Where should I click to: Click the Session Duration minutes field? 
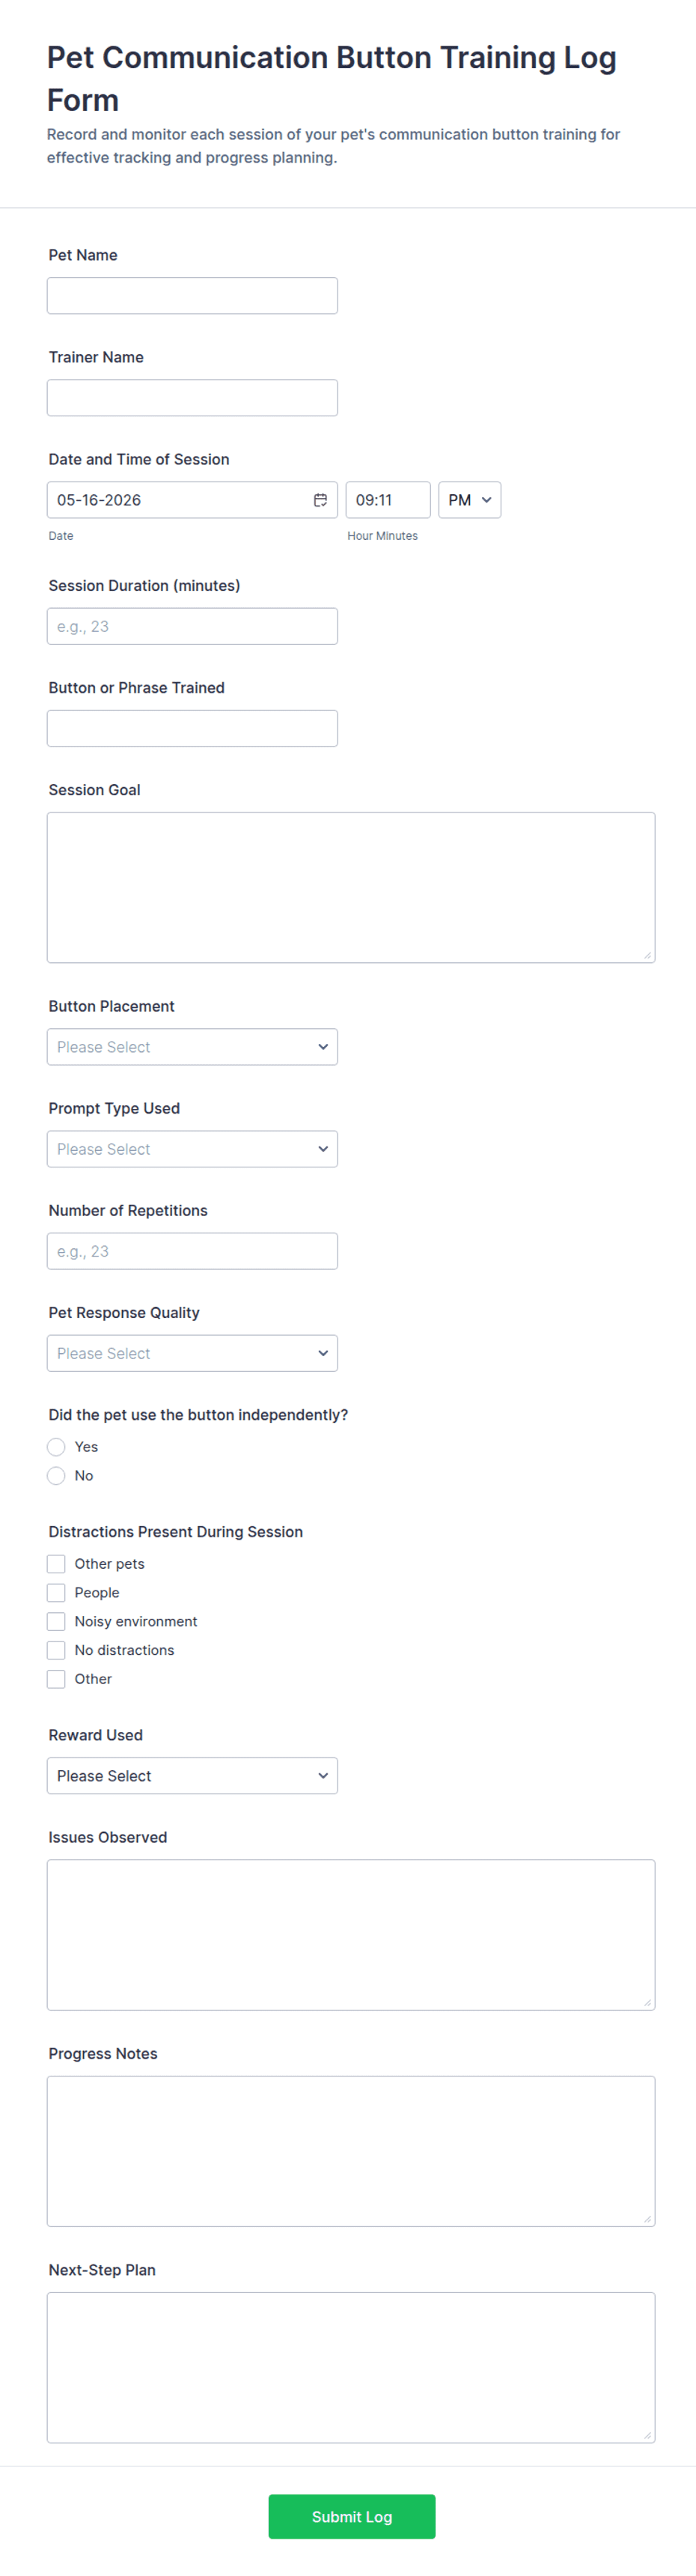tap(192, 626)
